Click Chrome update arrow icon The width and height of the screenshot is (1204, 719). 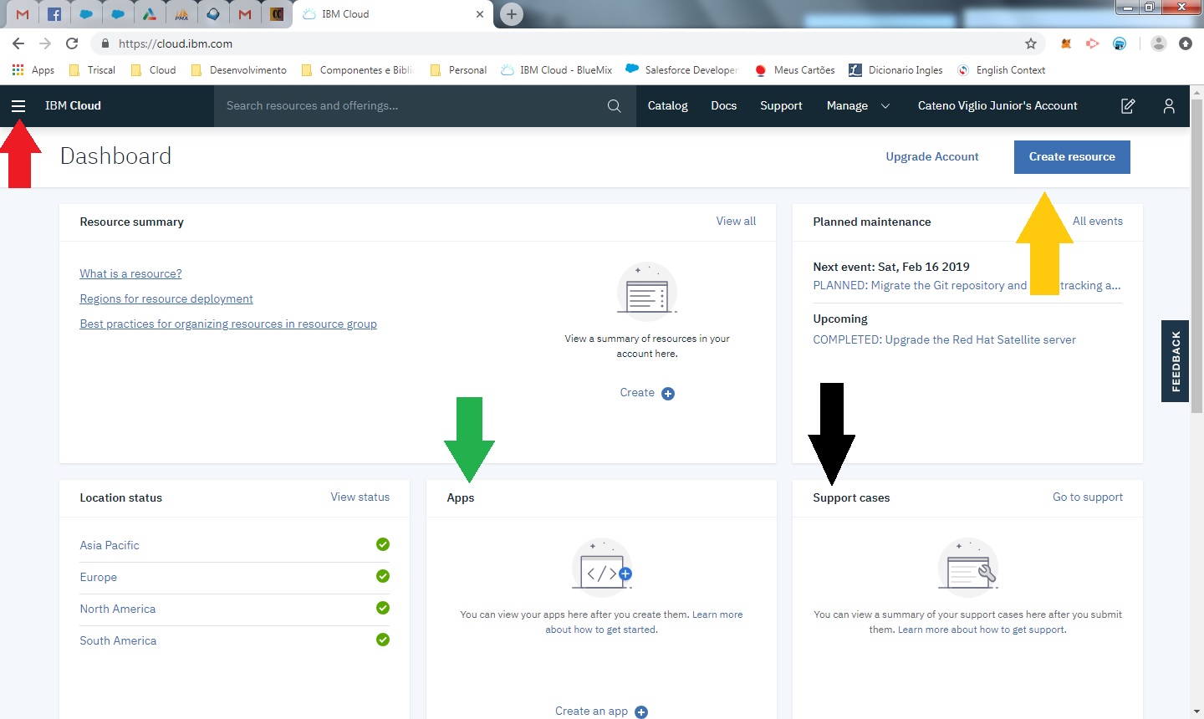pyautogui.click(x=1186, y=43)
